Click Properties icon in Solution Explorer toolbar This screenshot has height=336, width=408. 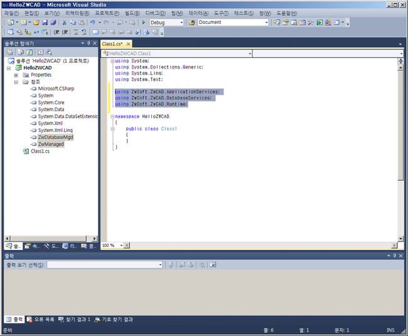[9, 52]
